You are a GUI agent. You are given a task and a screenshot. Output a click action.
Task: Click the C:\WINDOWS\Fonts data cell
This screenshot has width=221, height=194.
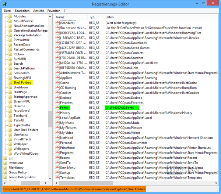click(x=122, y=108)
